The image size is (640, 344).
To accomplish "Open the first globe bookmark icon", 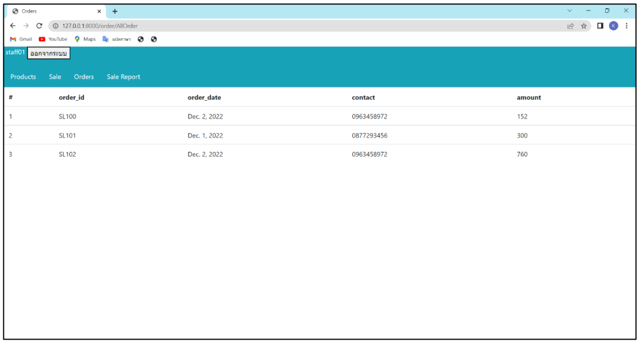I will (x=141, y=39).
